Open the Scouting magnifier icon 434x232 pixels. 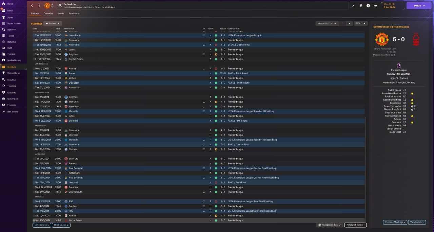click(x=3, y=80)
